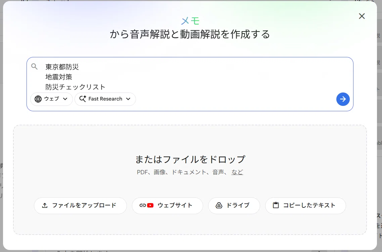Click in the search text field on 東京都防災
The width and height of the screenshot is (382, 252).
62,67
